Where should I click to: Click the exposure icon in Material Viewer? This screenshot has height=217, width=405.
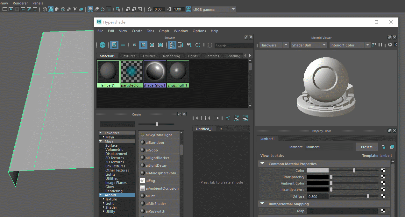390,45
